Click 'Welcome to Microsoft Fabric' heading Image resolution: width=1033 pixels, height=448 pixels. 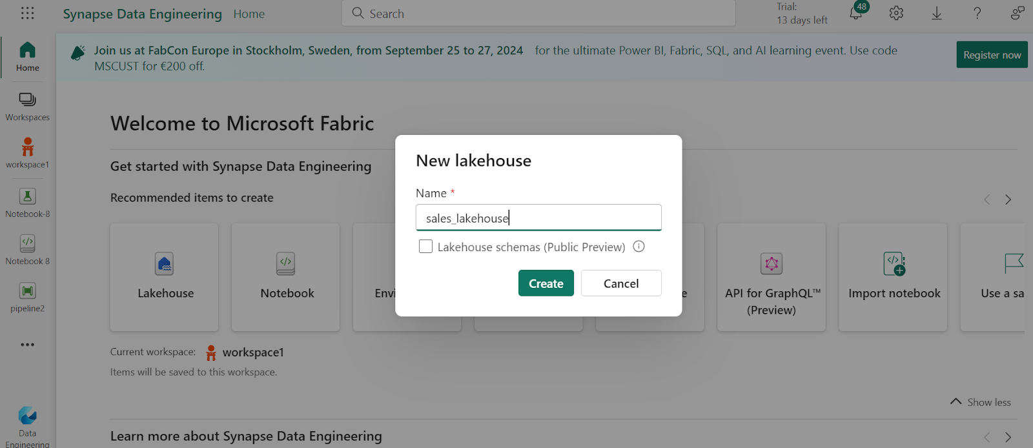pos(242,123)
